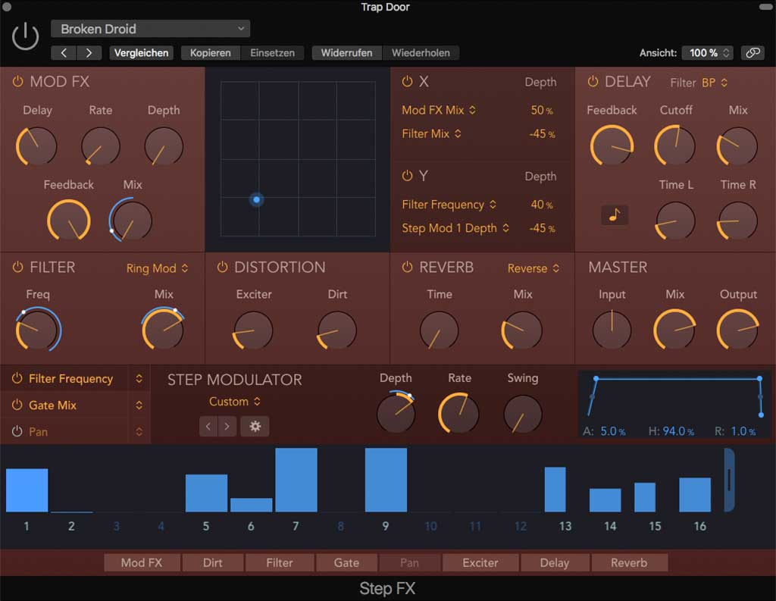Disable the DISTORTION section
The width and height of the screenshot is (776, 601).
click(x=222, y=268)
